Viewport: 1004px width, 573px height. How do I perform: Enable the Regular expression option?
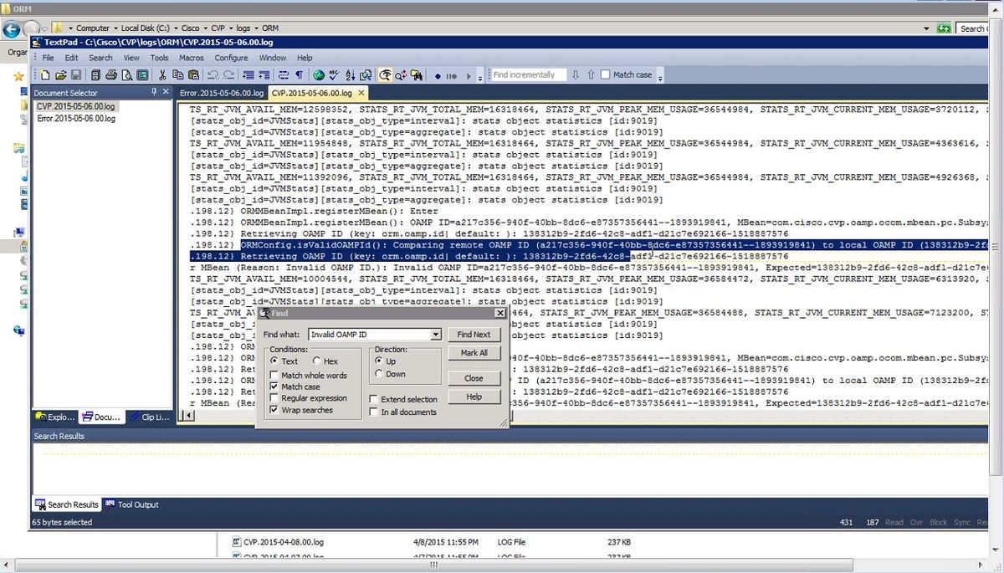(x=274, y=397)
